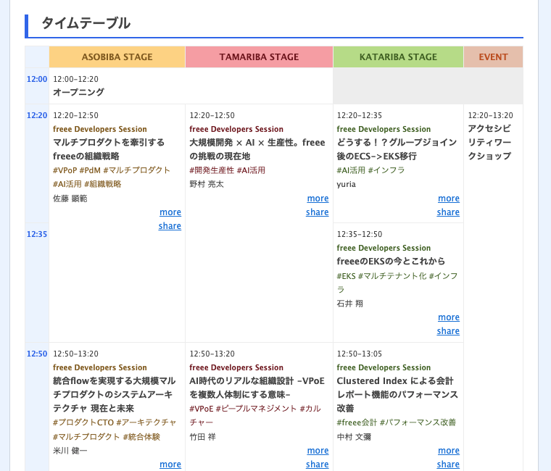Select the KATARIBA STAGE column header
This screenshot has height=471, width=551.
point(398,57)
